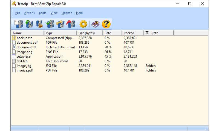The height and width of the screenshot is (131, 219).
Task: Open settings with the yellow gear icon
Action: [x=83, y=24]
